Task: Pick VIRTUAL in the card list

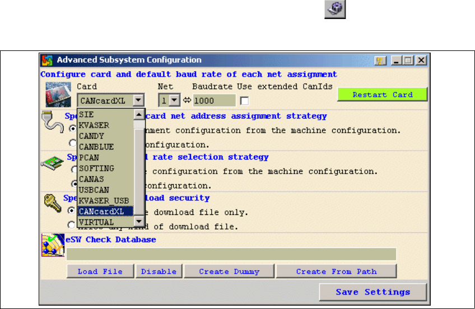Action: click(97, 222)
